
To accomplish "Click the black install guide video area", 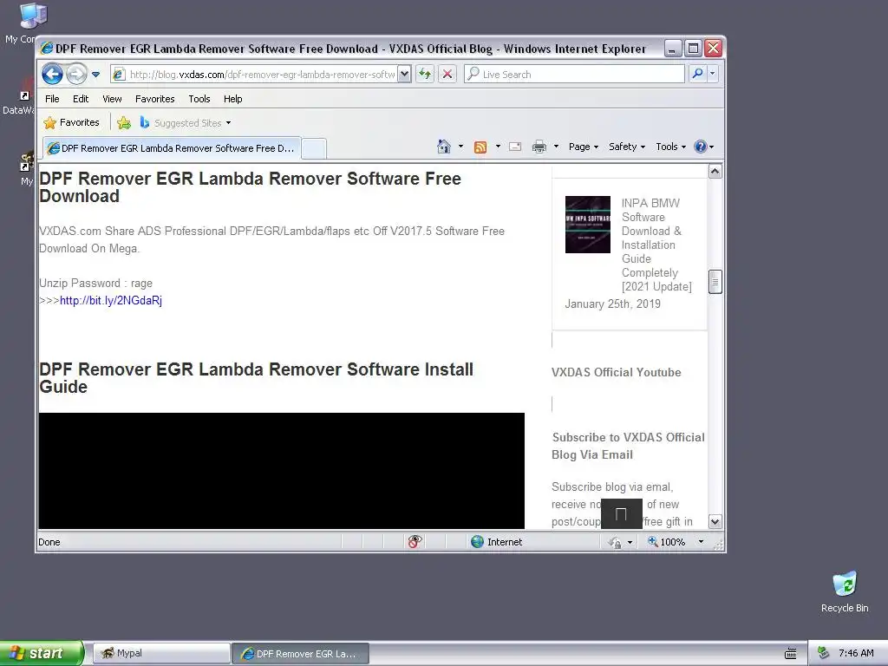I will [282, 471].
